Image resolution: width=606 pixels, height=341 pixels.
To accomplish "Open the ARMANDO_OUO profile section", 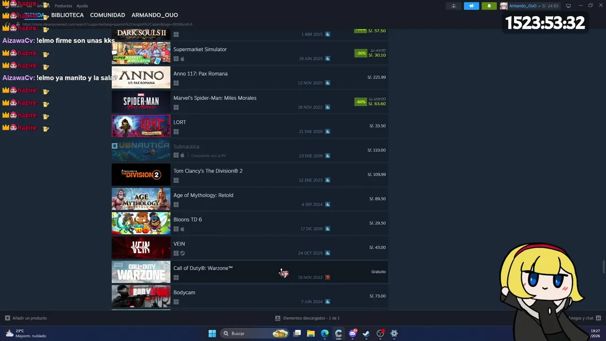I will (155, 15).
